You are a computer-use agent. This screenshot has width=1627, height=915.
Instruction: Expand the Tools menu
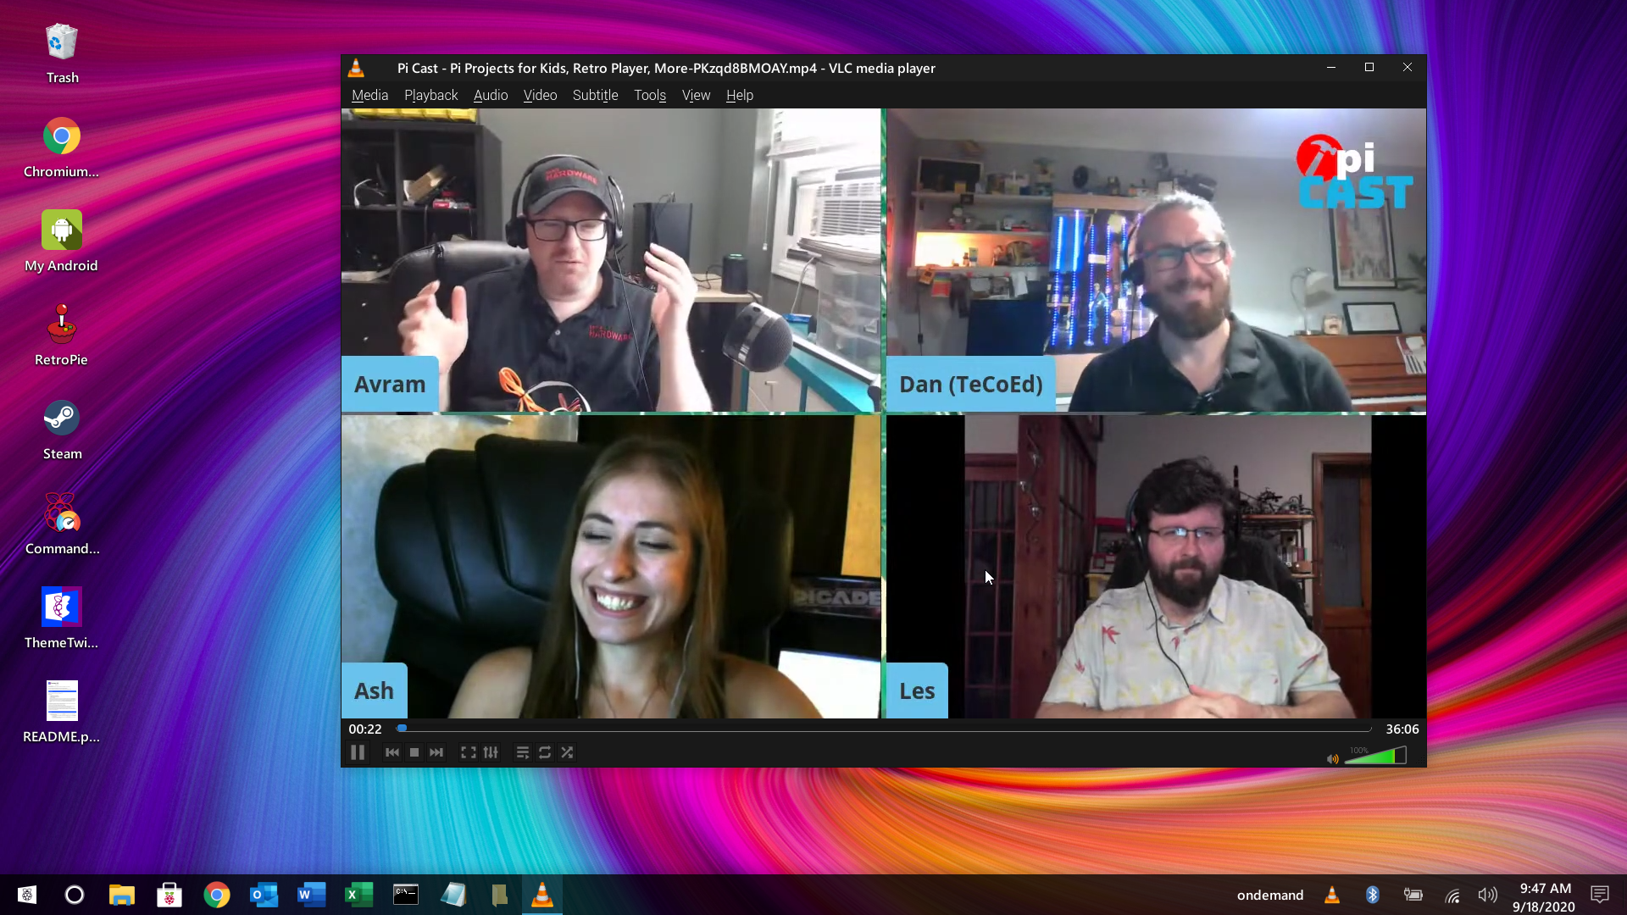click(x=649, y=95)
